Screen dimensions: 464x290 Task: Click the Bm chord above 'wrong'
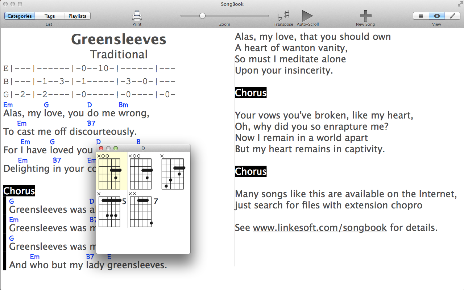[123, 105]
